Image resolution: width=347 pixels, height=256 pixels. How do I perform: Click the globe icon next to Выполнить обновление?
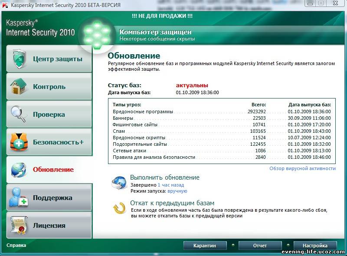[119, 183]
